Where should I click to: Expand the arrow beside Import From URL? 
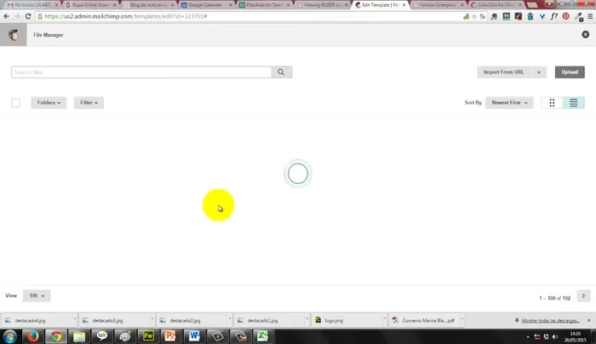point(539,72)
